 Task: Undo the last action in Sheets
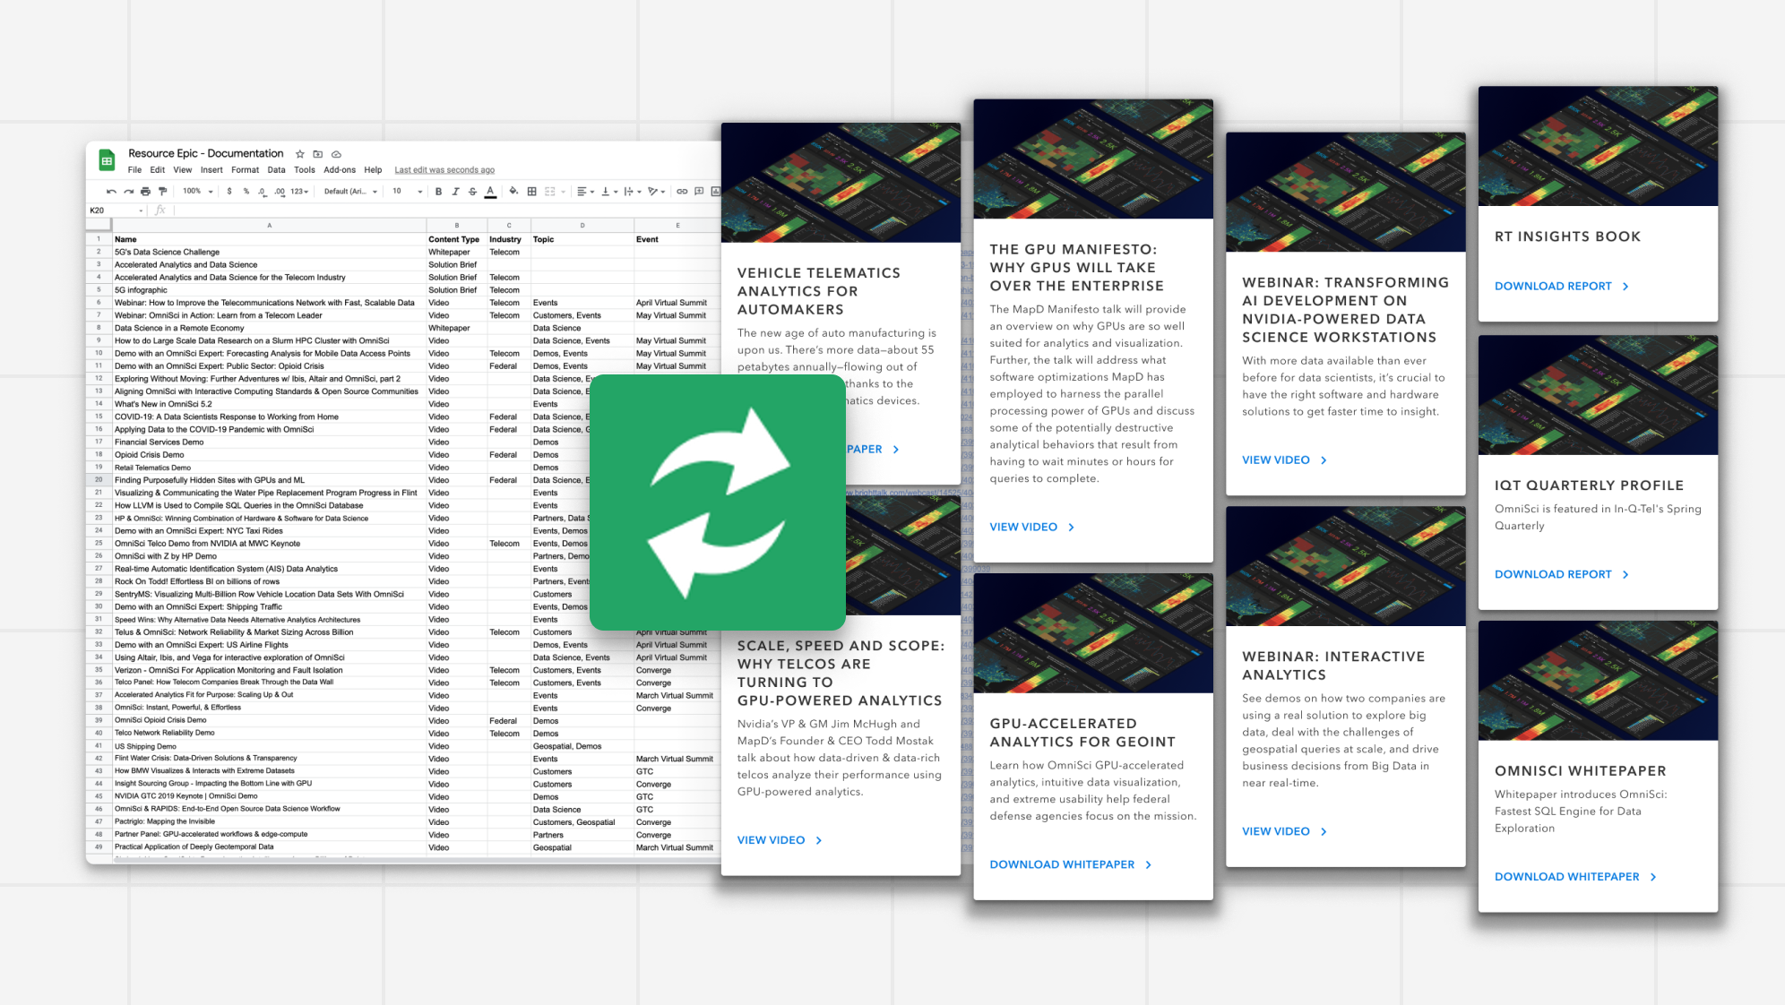point(111,191)
